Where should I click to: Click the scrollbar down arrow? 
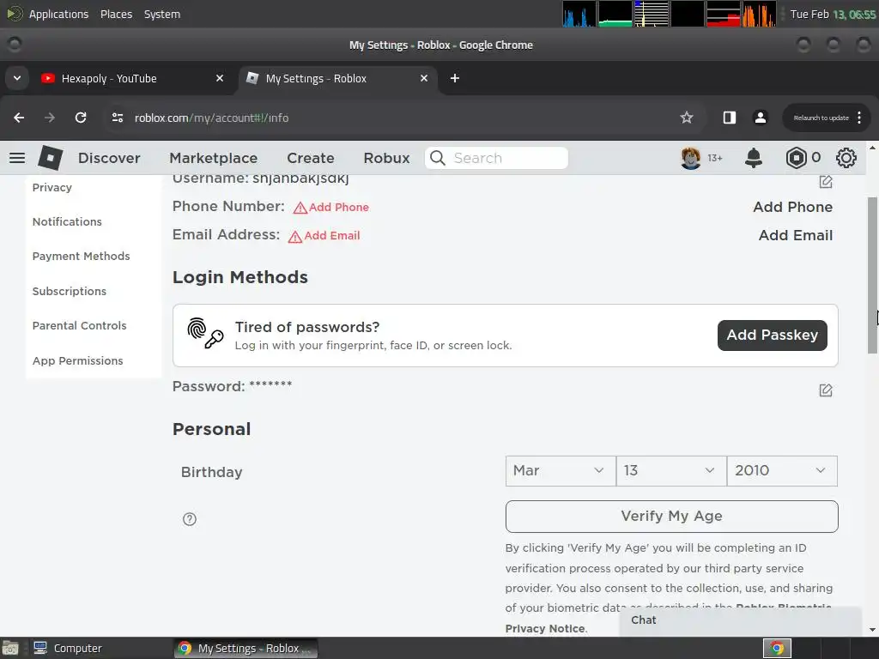click(x=872, y=630)
